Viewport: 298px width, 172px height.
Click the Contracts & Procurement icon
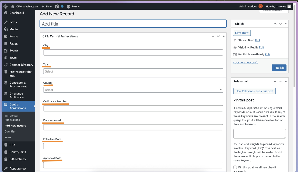[x=6, y=83]
